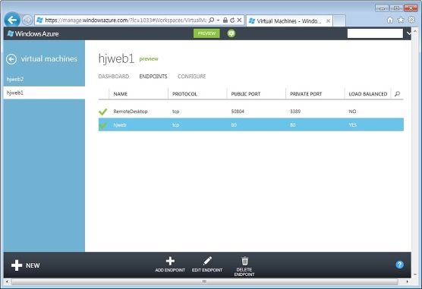Click the search magnifier in the table header
Screen dimensions: 422x289
[x=397, y=94]
